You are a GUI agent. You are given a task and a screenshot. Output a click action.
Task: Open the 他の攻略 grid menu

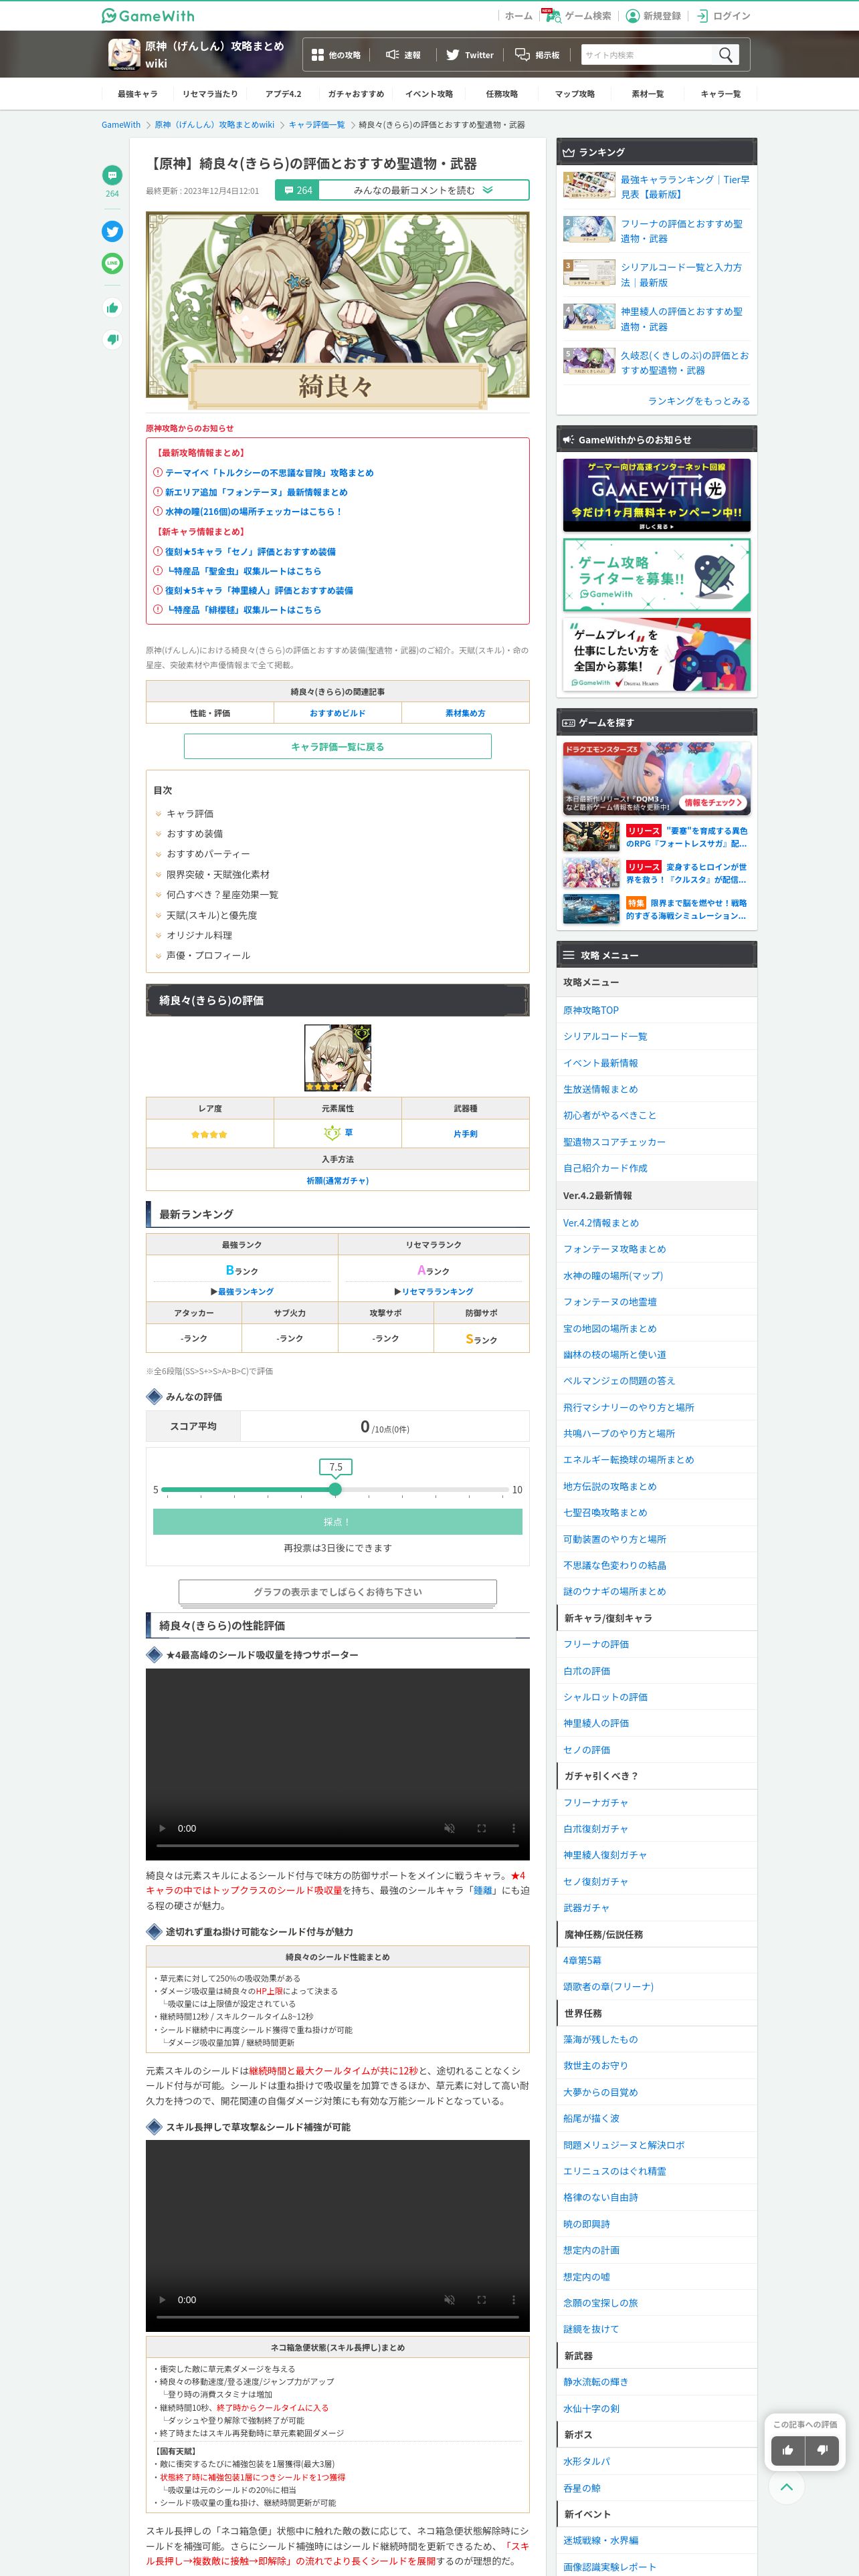[335, 55]
